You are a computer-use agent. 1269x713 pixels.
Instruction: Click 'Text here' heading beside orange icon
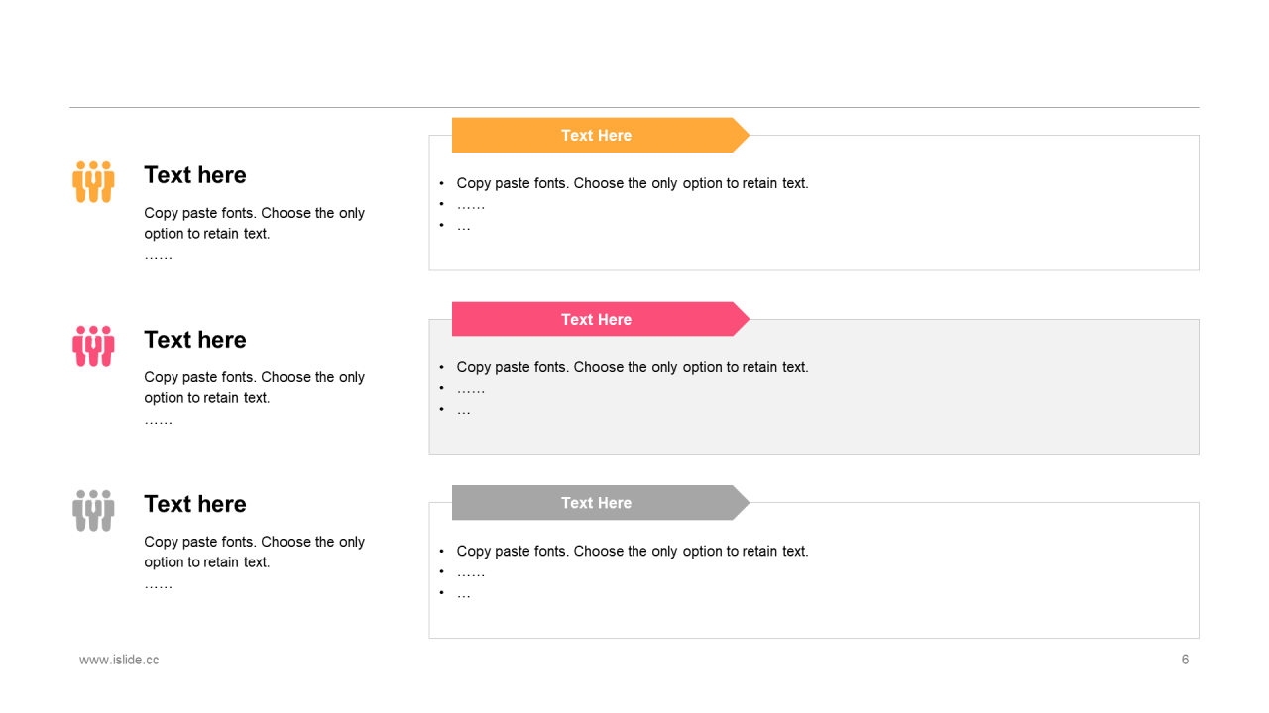click(195, 175)
